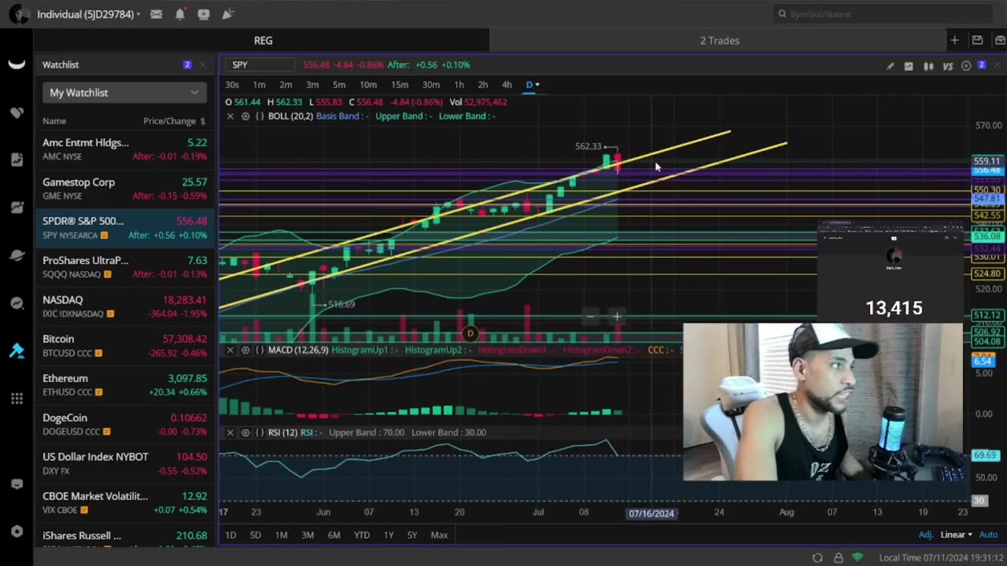Viewport: 1007px width, 566px height.
Task: Open MACD indicator braces settings icon
Action: point(260,350)
